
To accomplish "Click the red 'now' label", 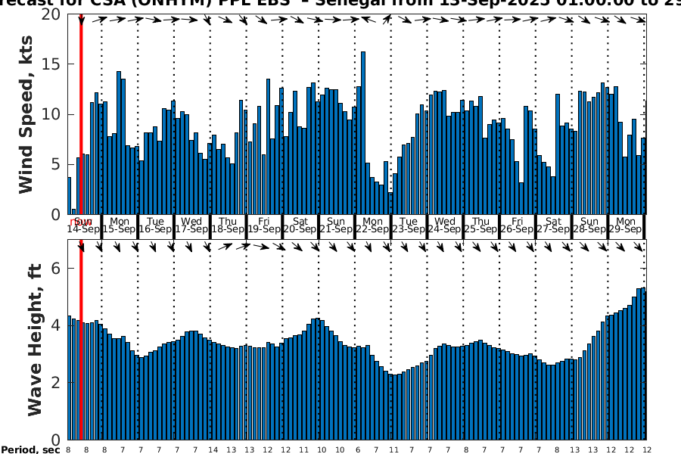I will tap(79, 222).
